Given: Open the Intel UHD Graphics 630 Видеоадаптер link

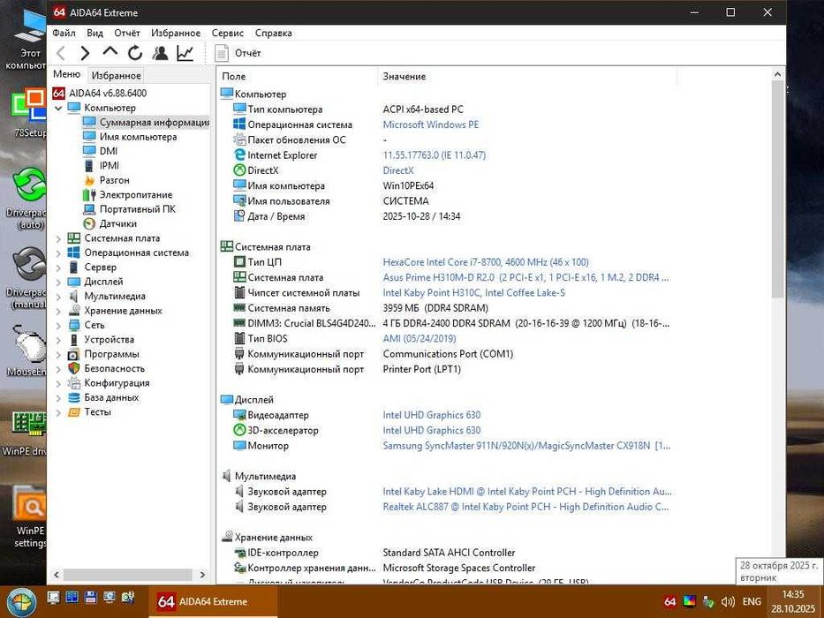Looking at the screenshot, I should click(x=432, y=415).
